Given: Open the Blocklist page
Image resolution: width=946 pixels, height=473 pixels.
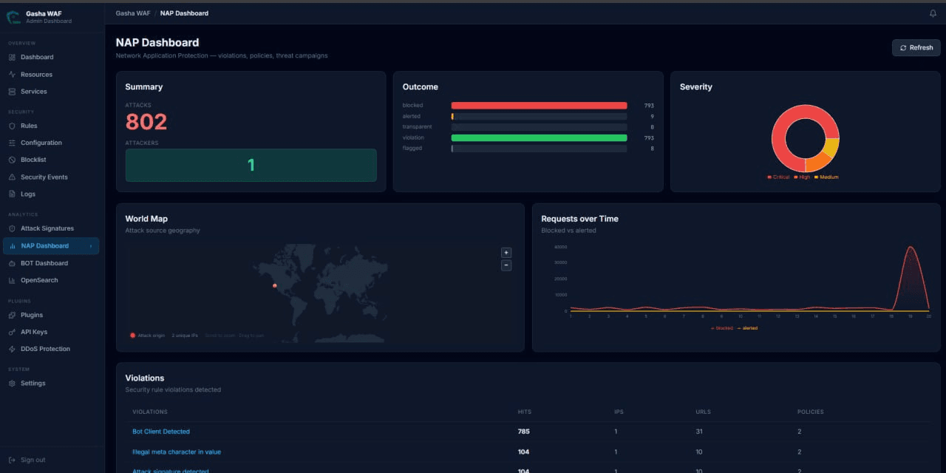Looking at the screenshot, I should (33, 160).
